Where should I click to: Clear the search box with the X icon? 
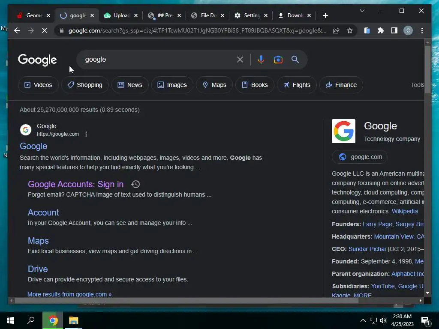coord(240,60)
